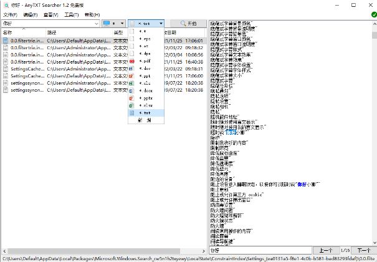The height and width of the screenshot is (262, 377).
Task: Choose *.* all files in the type list
Action: point(146,31)
